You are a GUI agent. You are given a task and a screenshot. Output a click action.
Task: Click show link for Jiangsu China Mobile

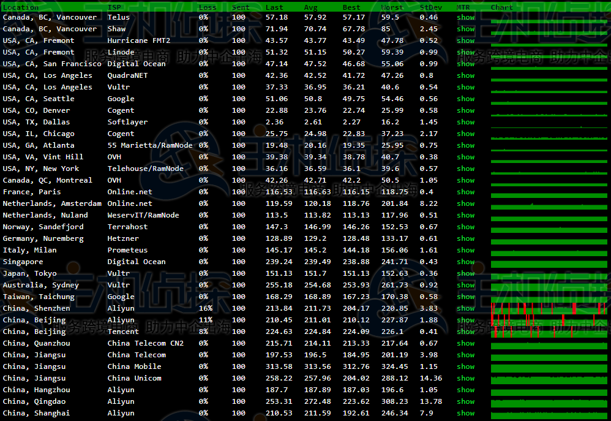pyautogui.click(x=466, y=366)
